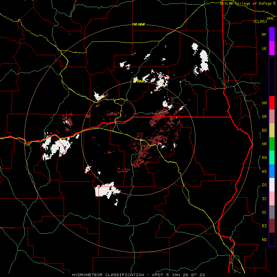Image resolution: width=277 pixels, height=277 pixels.
Task: Click the purple RF legend color swatch
Action: pyautogui.click(x=272, y=34)
